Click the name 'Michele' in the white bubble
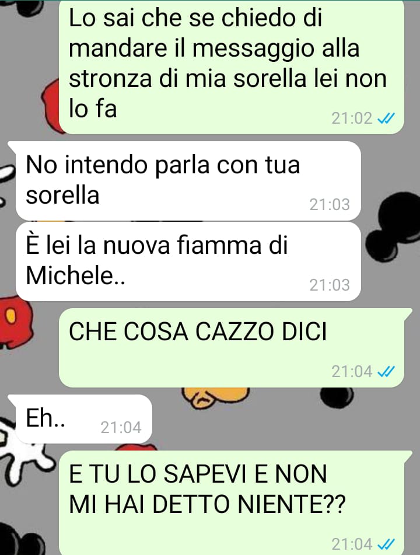 pyautogui.click(x=69, y=275)
